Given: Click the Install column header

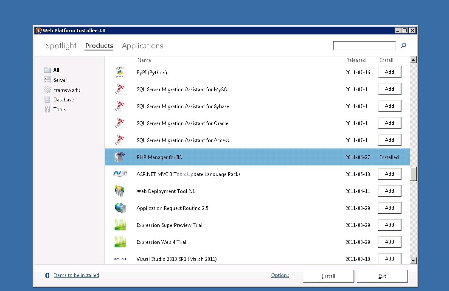Looking at the screenshot, I should click(x=386, y=60).
